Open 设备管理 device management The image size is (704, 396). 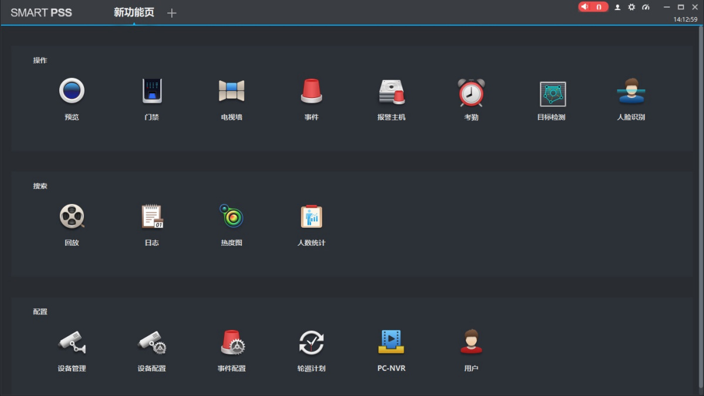pos(72,343)
